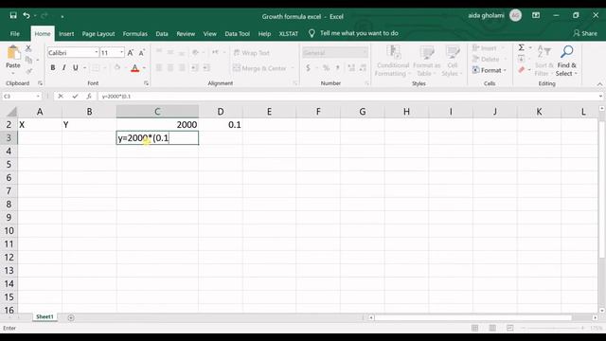Toggle Wrap Text option

click(252, 53)
